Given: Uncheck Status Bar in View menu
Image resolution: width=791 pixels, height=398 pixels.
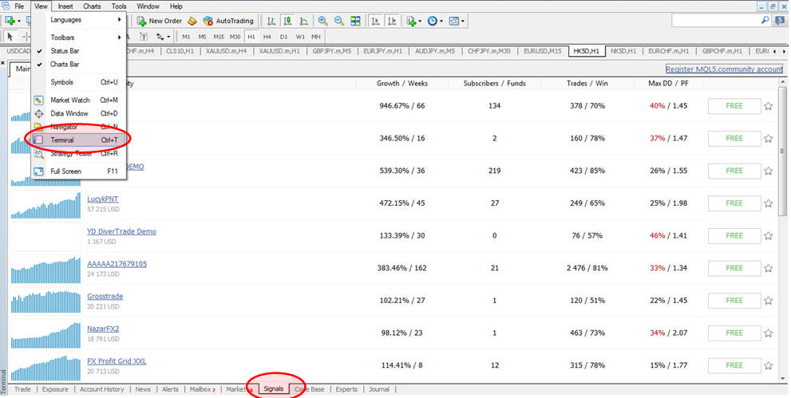Looking at the screenshot, I should (x=79, y=51).
